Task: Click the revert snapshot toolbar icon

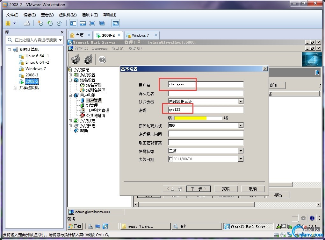Action: [x=50, y=23]
